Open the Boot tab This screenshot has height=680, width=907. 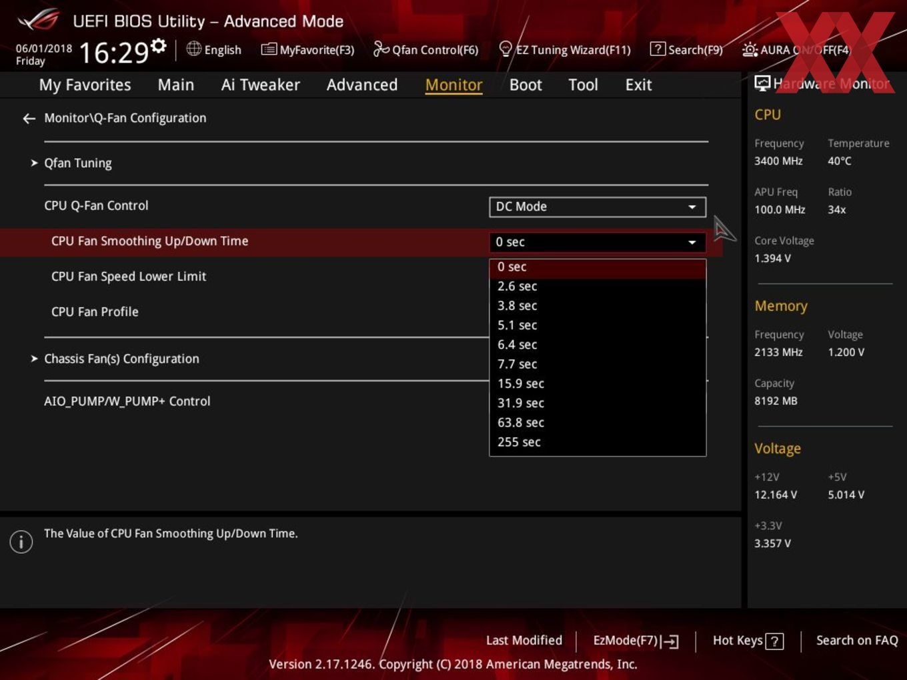click(x=526, y=85)
